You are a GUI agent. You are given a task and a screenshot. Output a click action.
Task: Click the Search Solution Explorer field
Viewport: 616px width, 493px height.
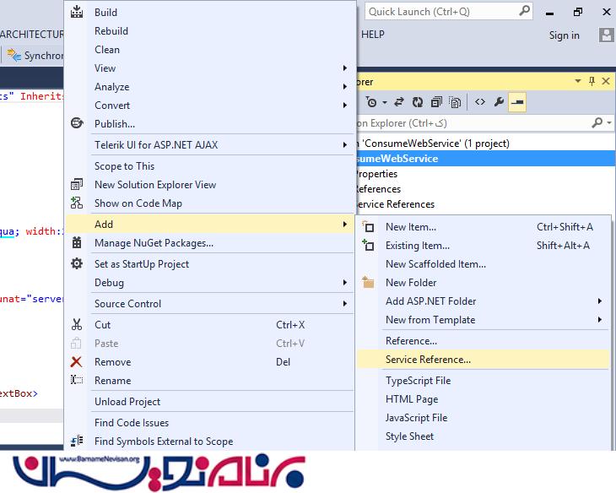[x=472, y=123]
